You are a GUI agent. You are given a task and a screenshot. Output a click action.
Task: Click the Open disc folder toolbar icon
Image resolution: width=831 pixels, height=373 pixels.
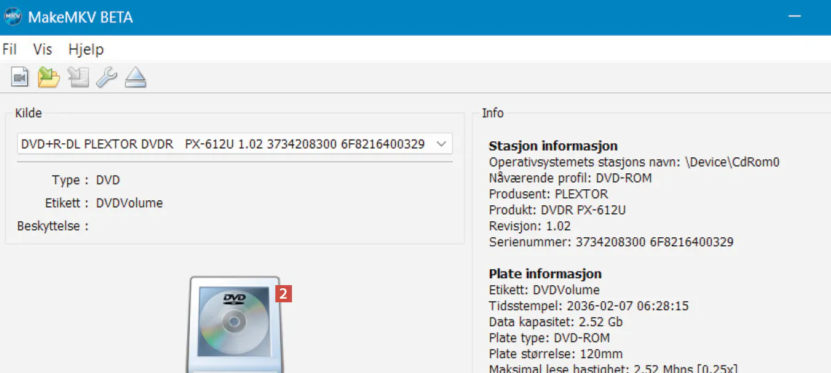pos(49,77)
